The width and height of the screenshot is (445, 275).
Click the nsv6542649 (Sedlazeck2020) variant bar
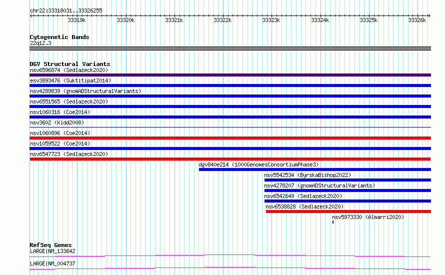click(347, 201)
